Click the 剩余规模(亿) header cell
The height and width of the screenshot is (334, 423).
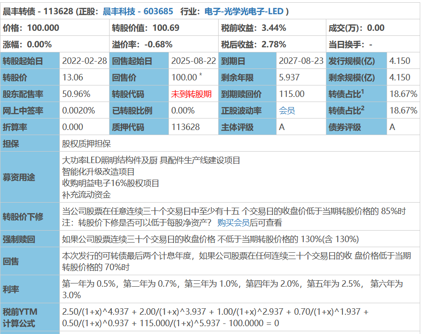point(356,77)
